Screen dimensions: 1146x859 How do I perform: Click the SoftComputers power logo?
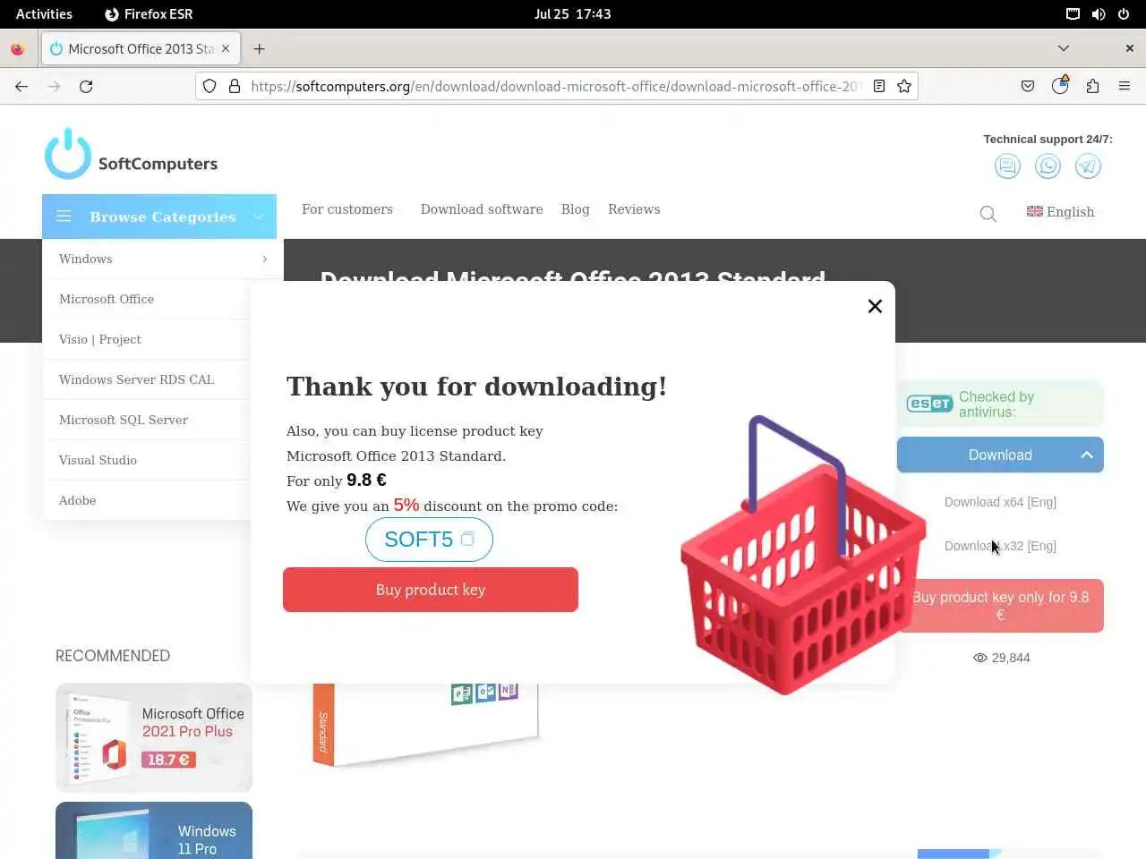68,154
